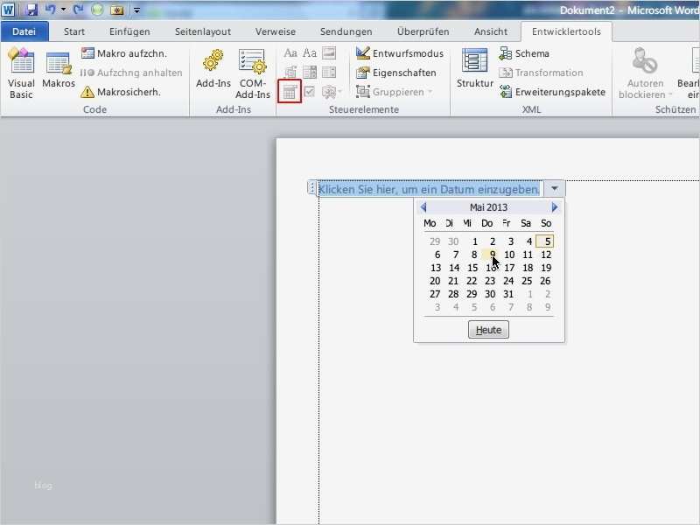Click the Kontrollkästchen content control icon
The width and height of the screenshot is (700, 525).
[309, 91]
